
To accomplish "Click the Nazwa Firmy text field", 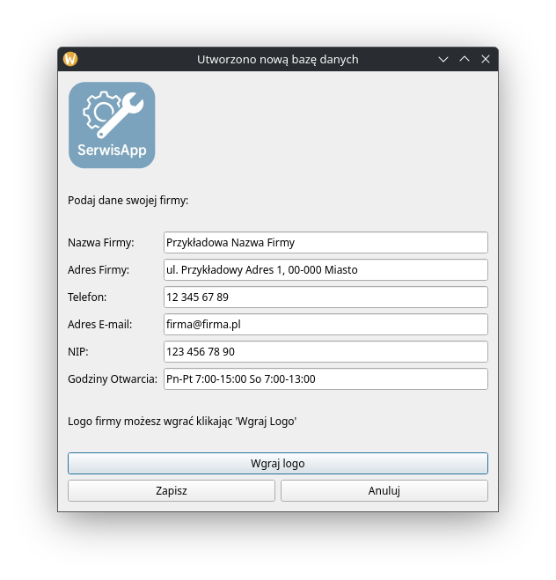I will [325, 242].
